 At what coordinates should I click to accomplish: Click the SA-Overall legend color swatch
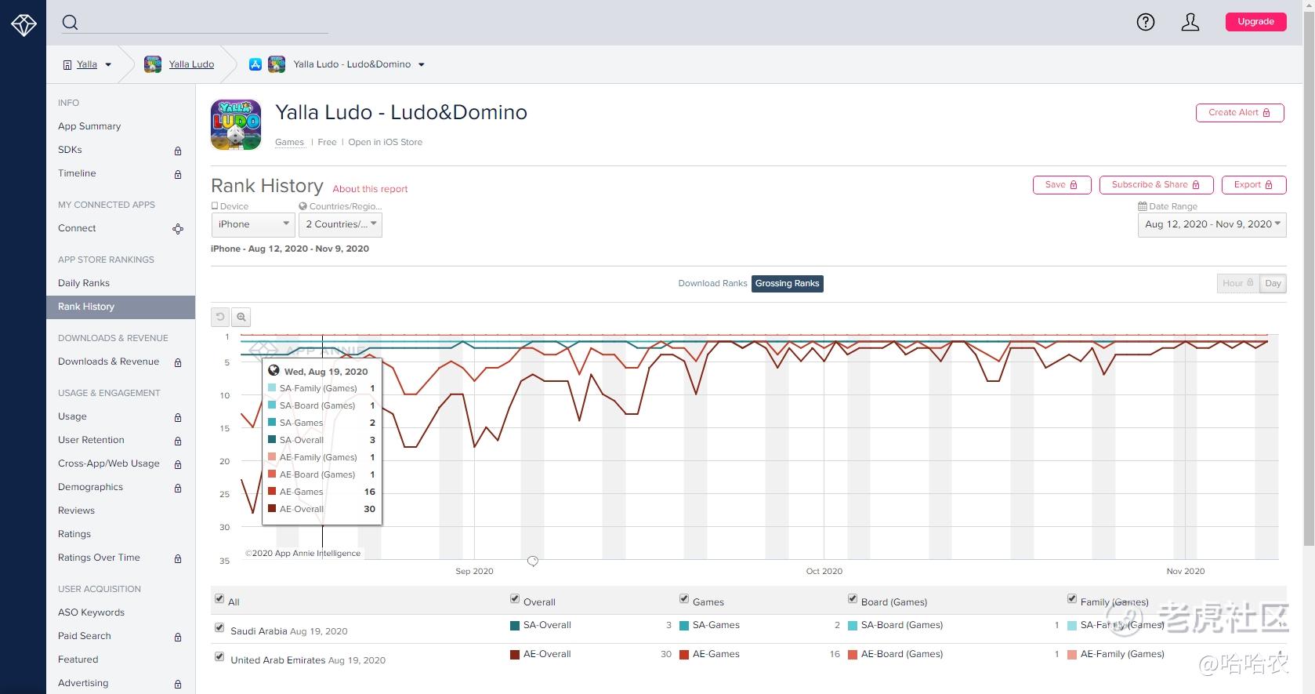click(515, 626)
